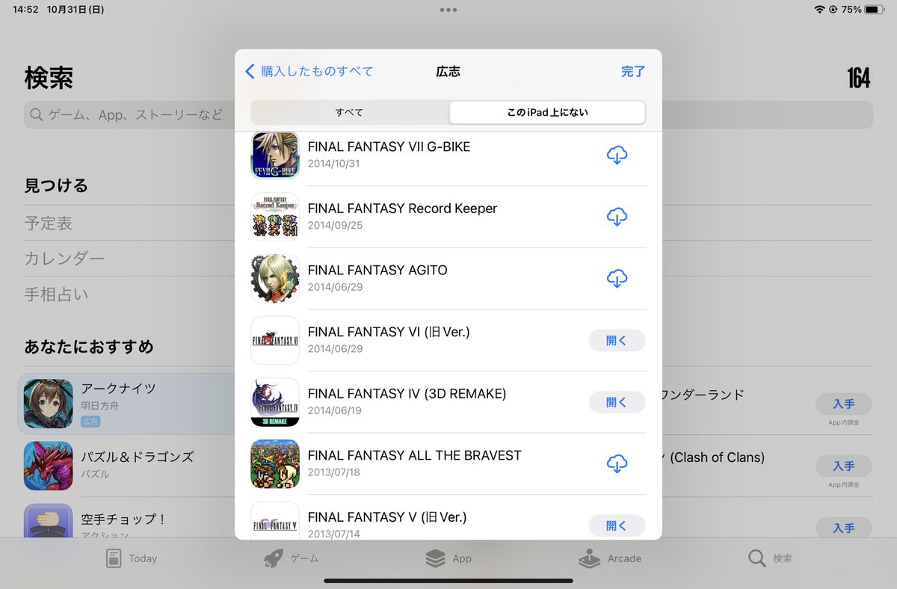Tap the battery indicator

pos(875,10)
